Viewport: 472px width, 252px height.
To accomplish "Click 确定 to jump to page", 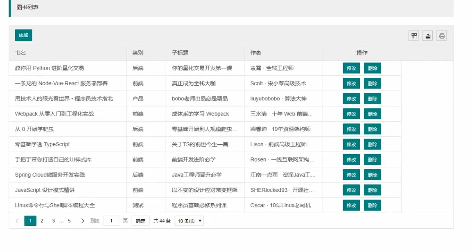I will coord(140,221).
